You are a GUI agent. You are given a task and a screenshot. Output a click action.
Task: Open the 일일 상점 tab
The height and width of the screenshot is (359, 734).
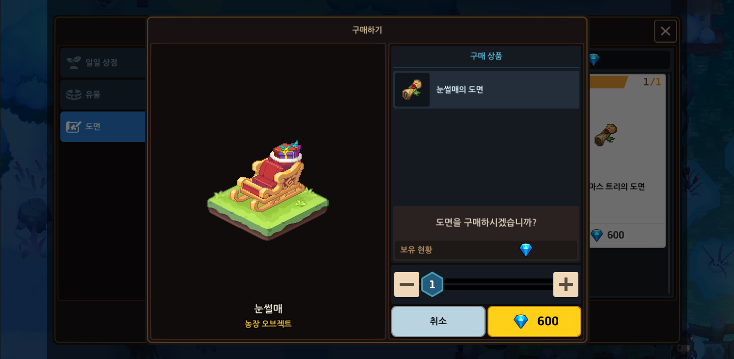pos(103,62)
